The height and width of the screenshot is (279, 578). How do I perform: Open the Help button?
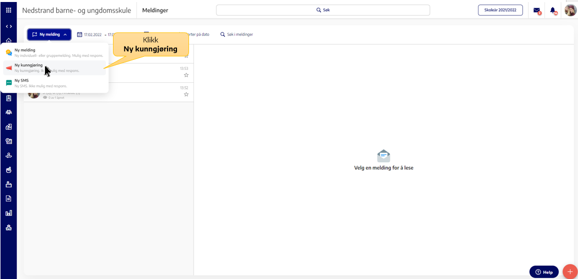pyautogui.click(x=544, y=272)
